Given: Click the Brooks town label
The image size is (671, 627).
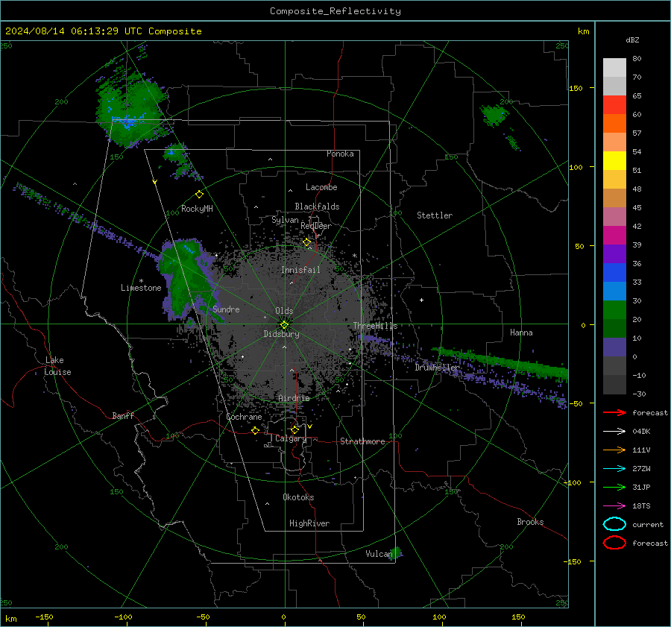Looking at the screenshot, I should [x=530, y=522].
